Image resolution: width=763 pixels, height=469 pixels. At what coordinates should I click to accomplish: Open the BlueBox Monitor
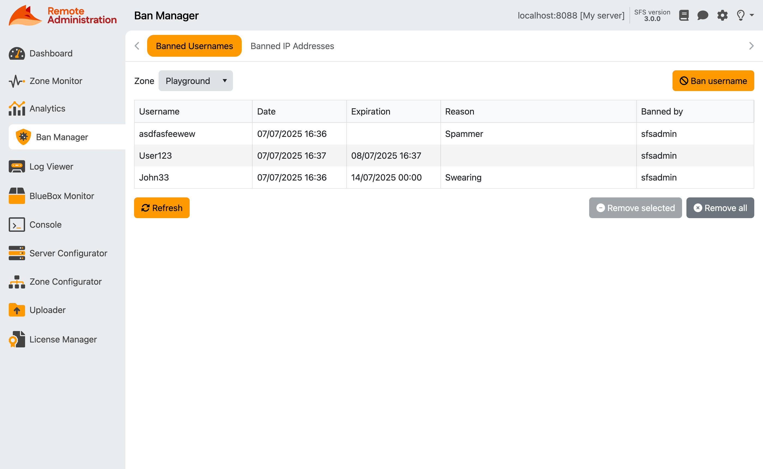click(62, 196)
